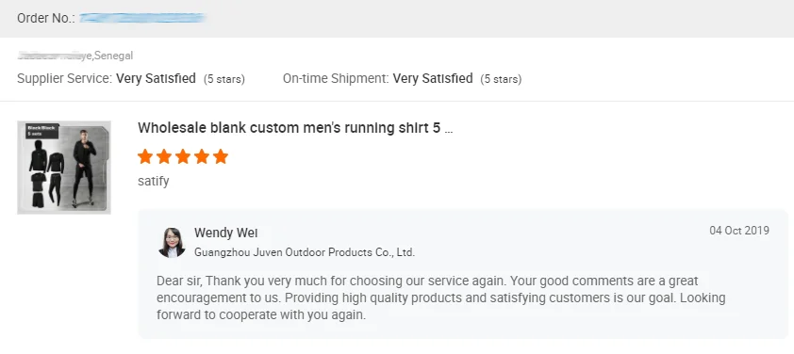
Task: Open the black running set product thumbnail
Action: click(64, 168)
